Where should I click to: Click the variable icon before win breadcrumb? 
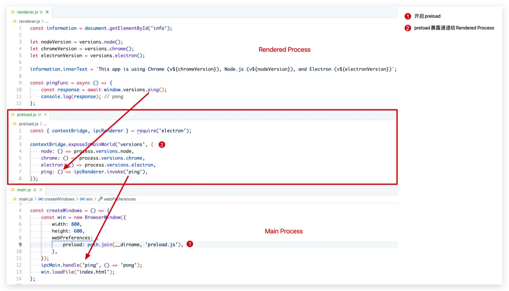[82, 199]
